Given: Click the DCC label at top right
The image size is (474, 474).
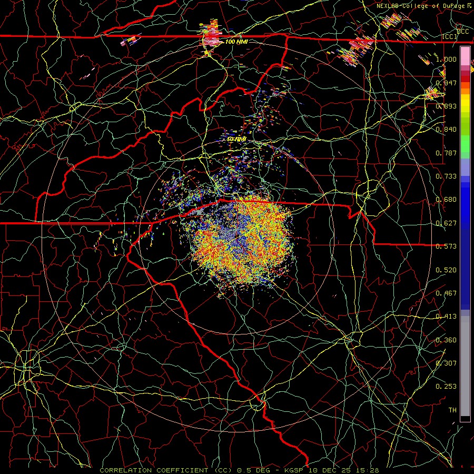Looking at the screenshot, I should click(x=462, y=32).
